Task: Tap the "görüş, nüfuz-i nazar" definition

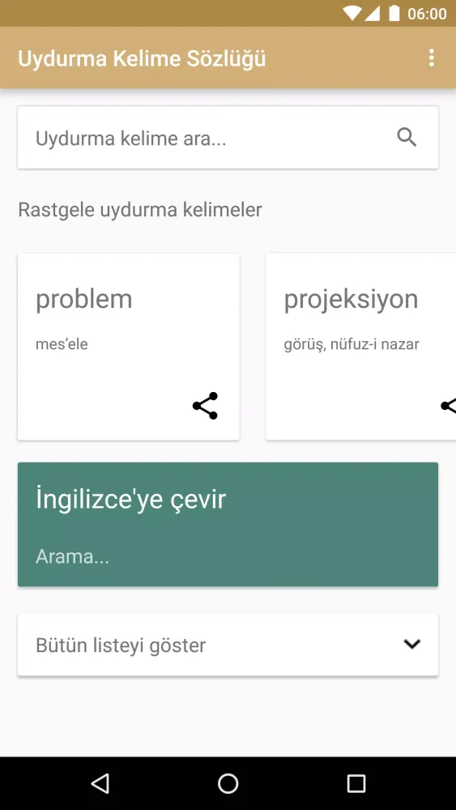Action: (352, 344)
